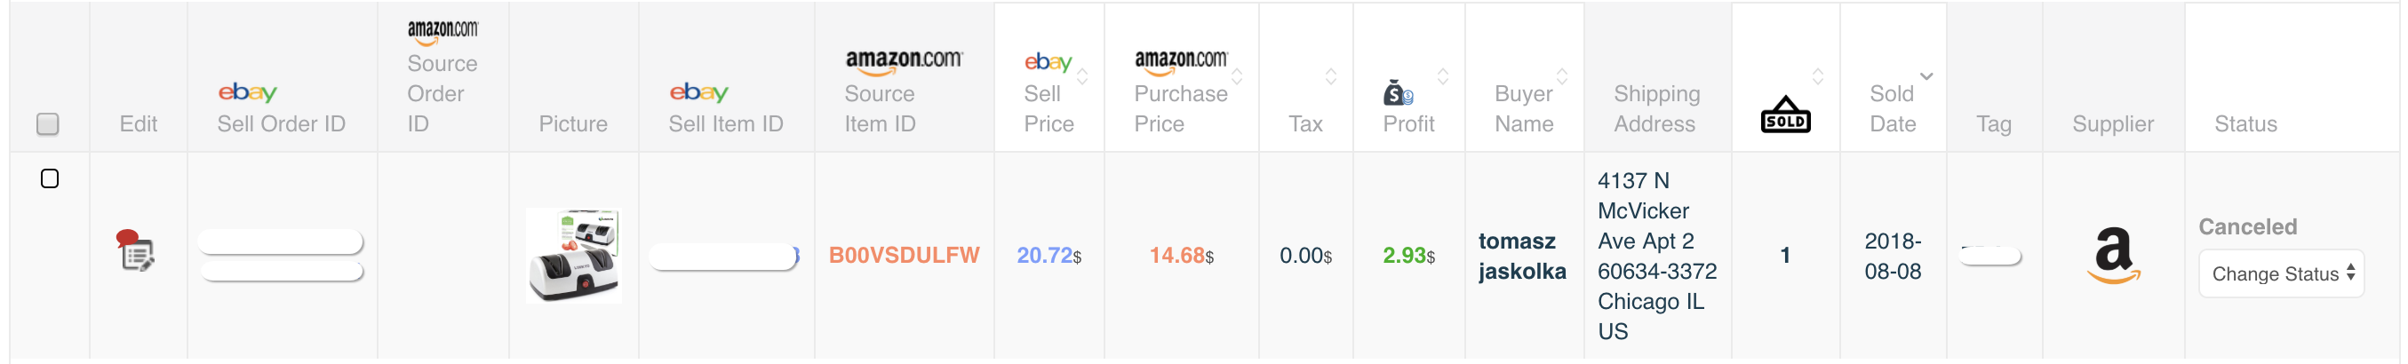Toggle the select-all checkbox in header
Image resolution: width=2408 pixels, height=364 pixels.
[48, 124]
